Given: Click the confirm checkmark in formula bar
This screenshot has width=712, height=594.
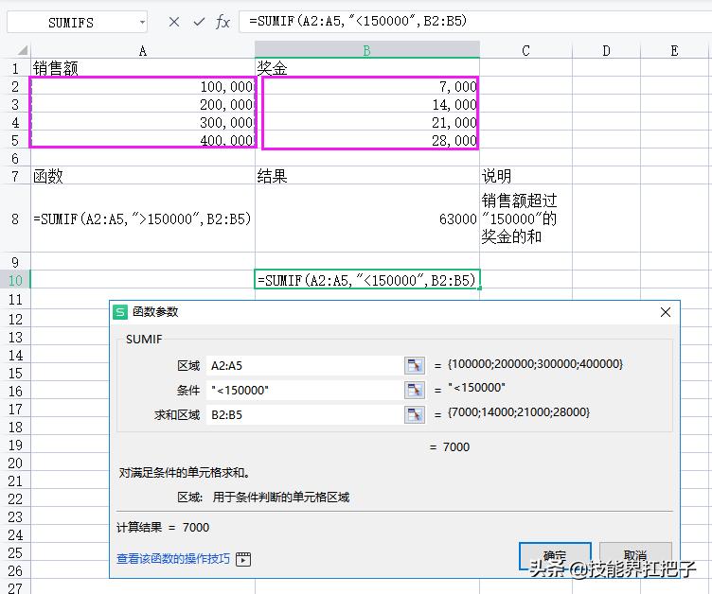Looking at the screenshot, I should pyautogui.click(x=199, y=22).
